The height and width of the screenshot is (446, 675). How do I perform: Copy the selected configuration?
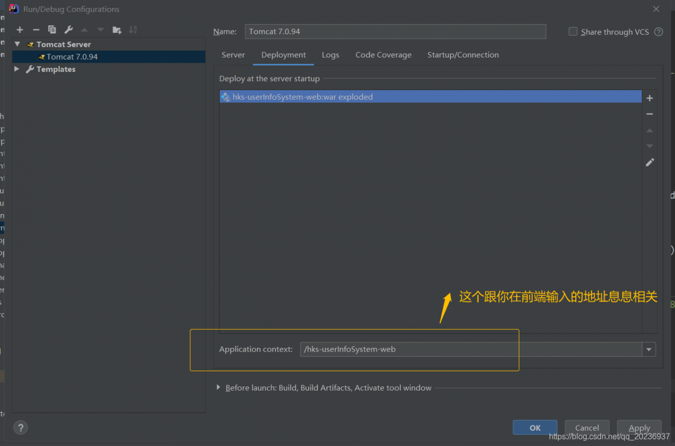point(52,30)
